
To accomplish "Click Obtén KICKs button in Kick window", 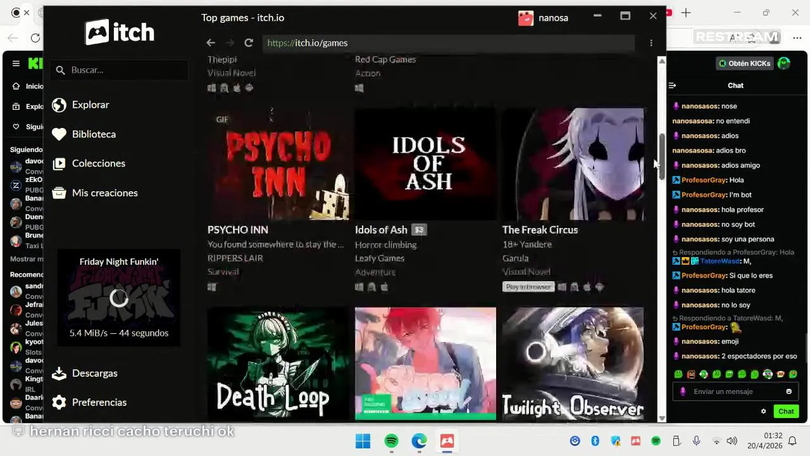I will (745, 63).
